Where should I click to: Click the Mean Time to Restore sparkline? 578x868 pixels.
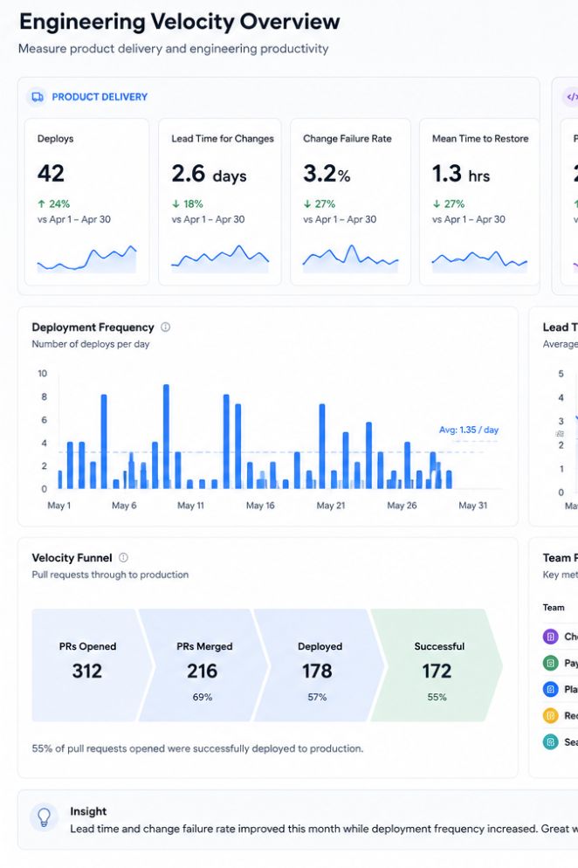[x=479, y=260]
